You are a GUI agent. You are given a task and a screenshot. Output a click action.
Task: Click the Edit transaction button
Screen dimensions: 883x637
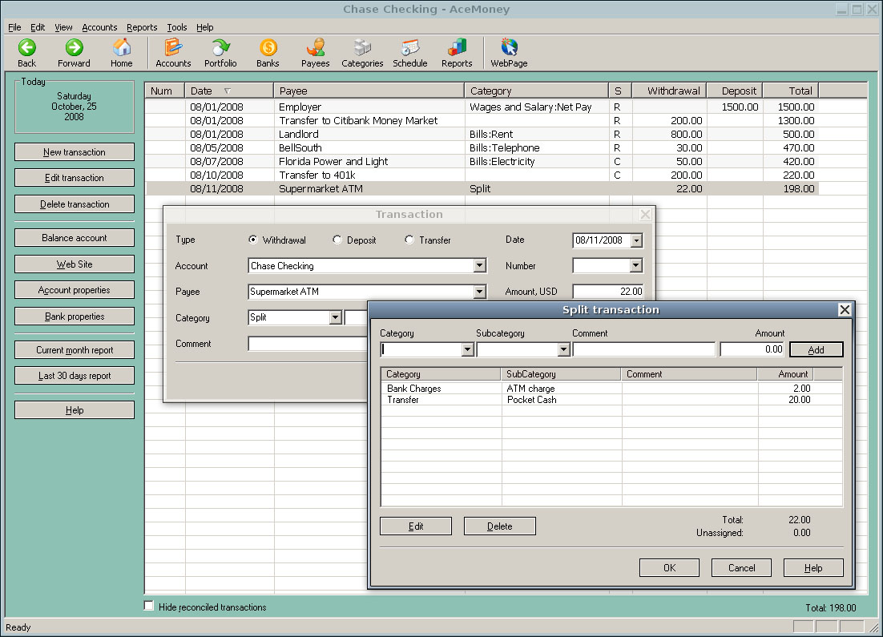coord(75,178)
